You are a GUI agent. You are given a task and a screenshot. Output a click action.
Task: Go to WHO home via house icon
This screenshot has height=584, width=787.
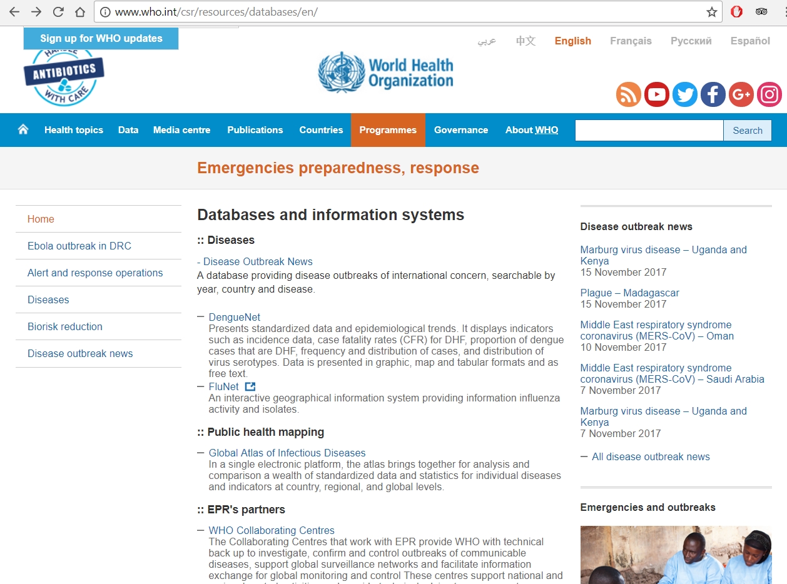pyautogui.click(x=23, y=129)
